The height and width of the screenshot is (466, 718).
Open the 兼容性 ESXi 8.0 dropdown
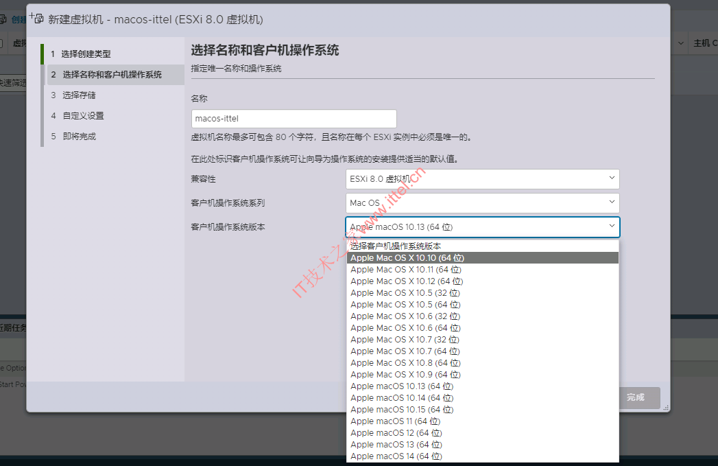pos(482,178)
